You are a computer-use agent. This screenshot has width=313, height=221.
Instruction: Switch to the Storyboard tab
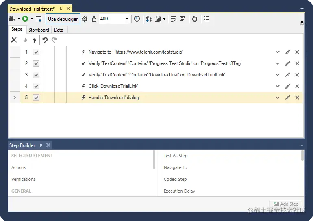tap(39, 30)
